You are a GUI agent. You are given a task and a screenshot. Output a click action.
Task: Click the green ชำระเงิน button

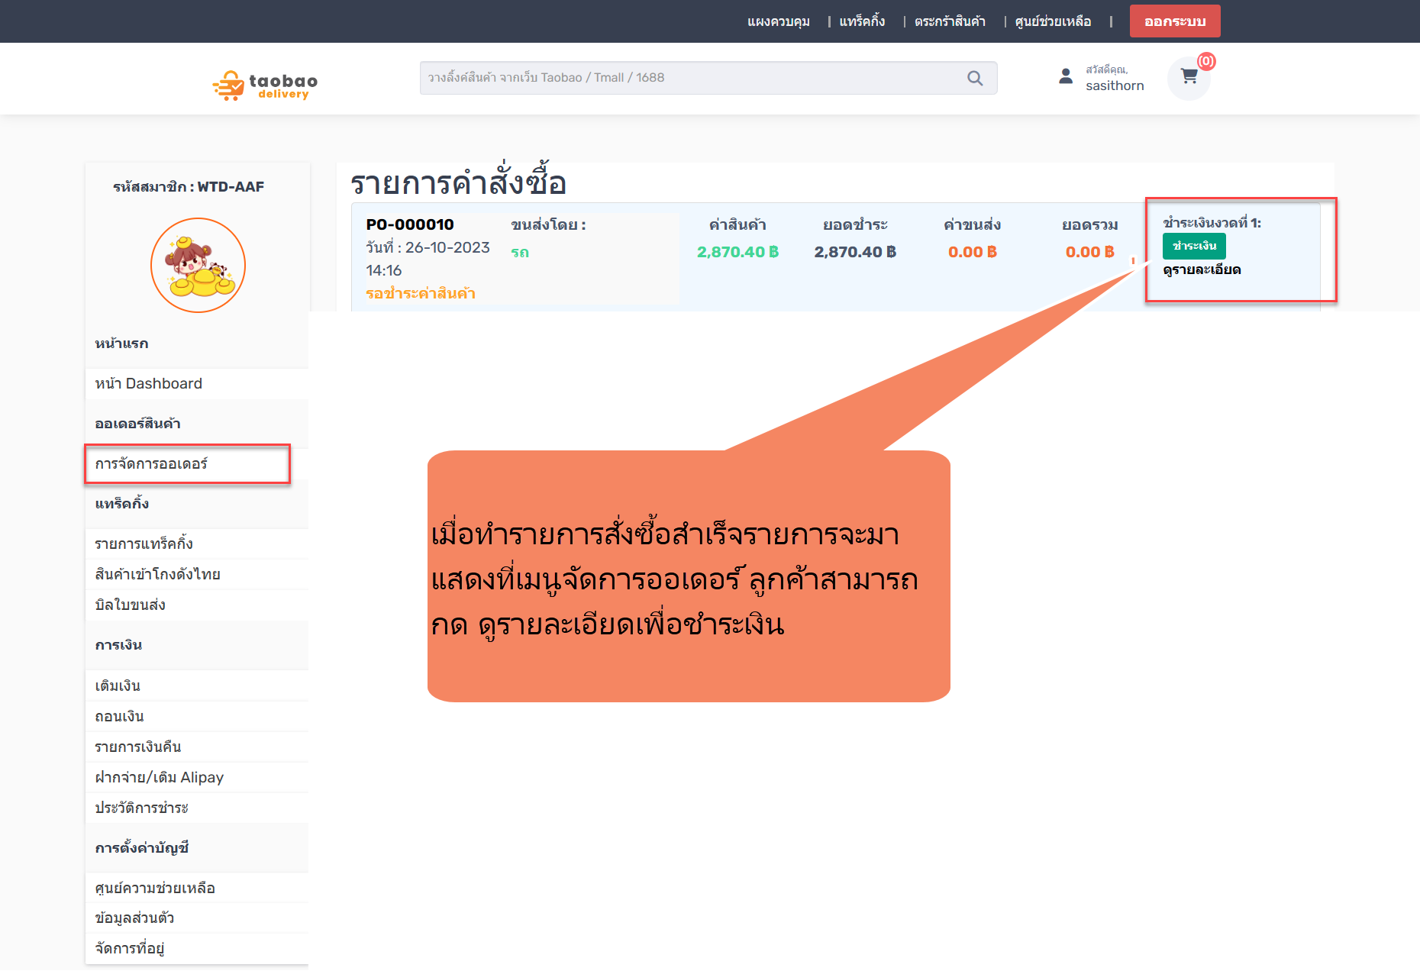[1194, 246]
